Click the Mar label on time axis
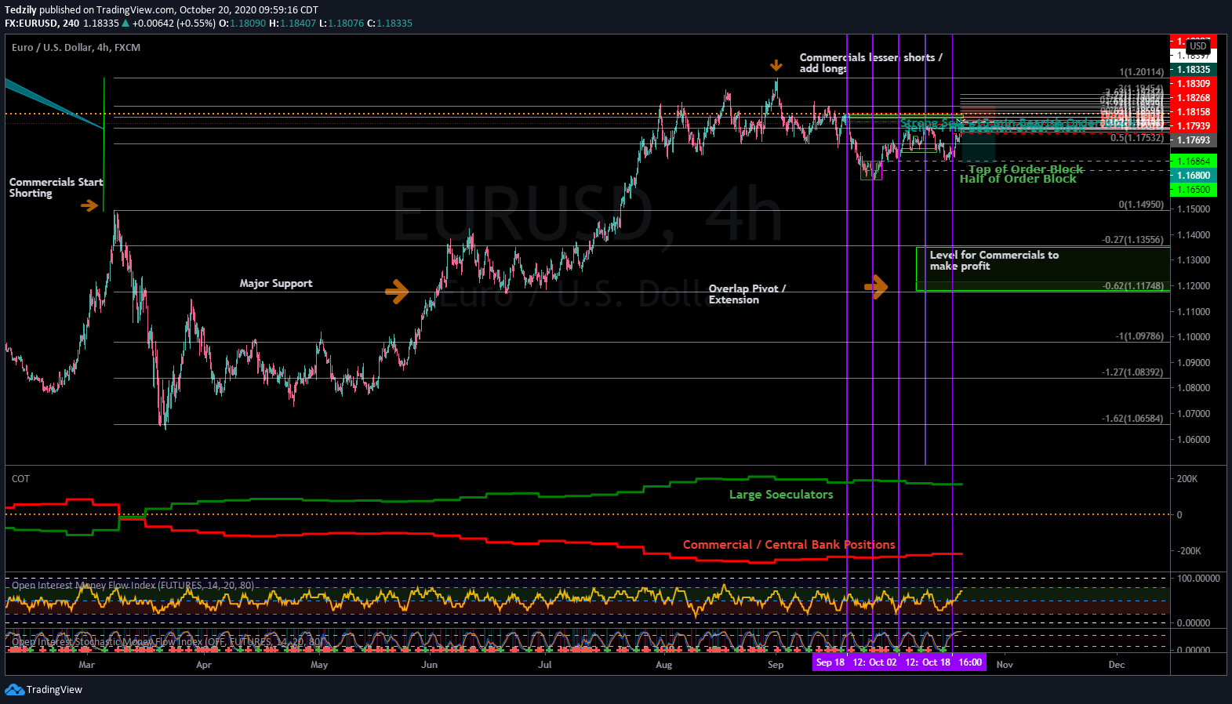 [x=87, y=665]
